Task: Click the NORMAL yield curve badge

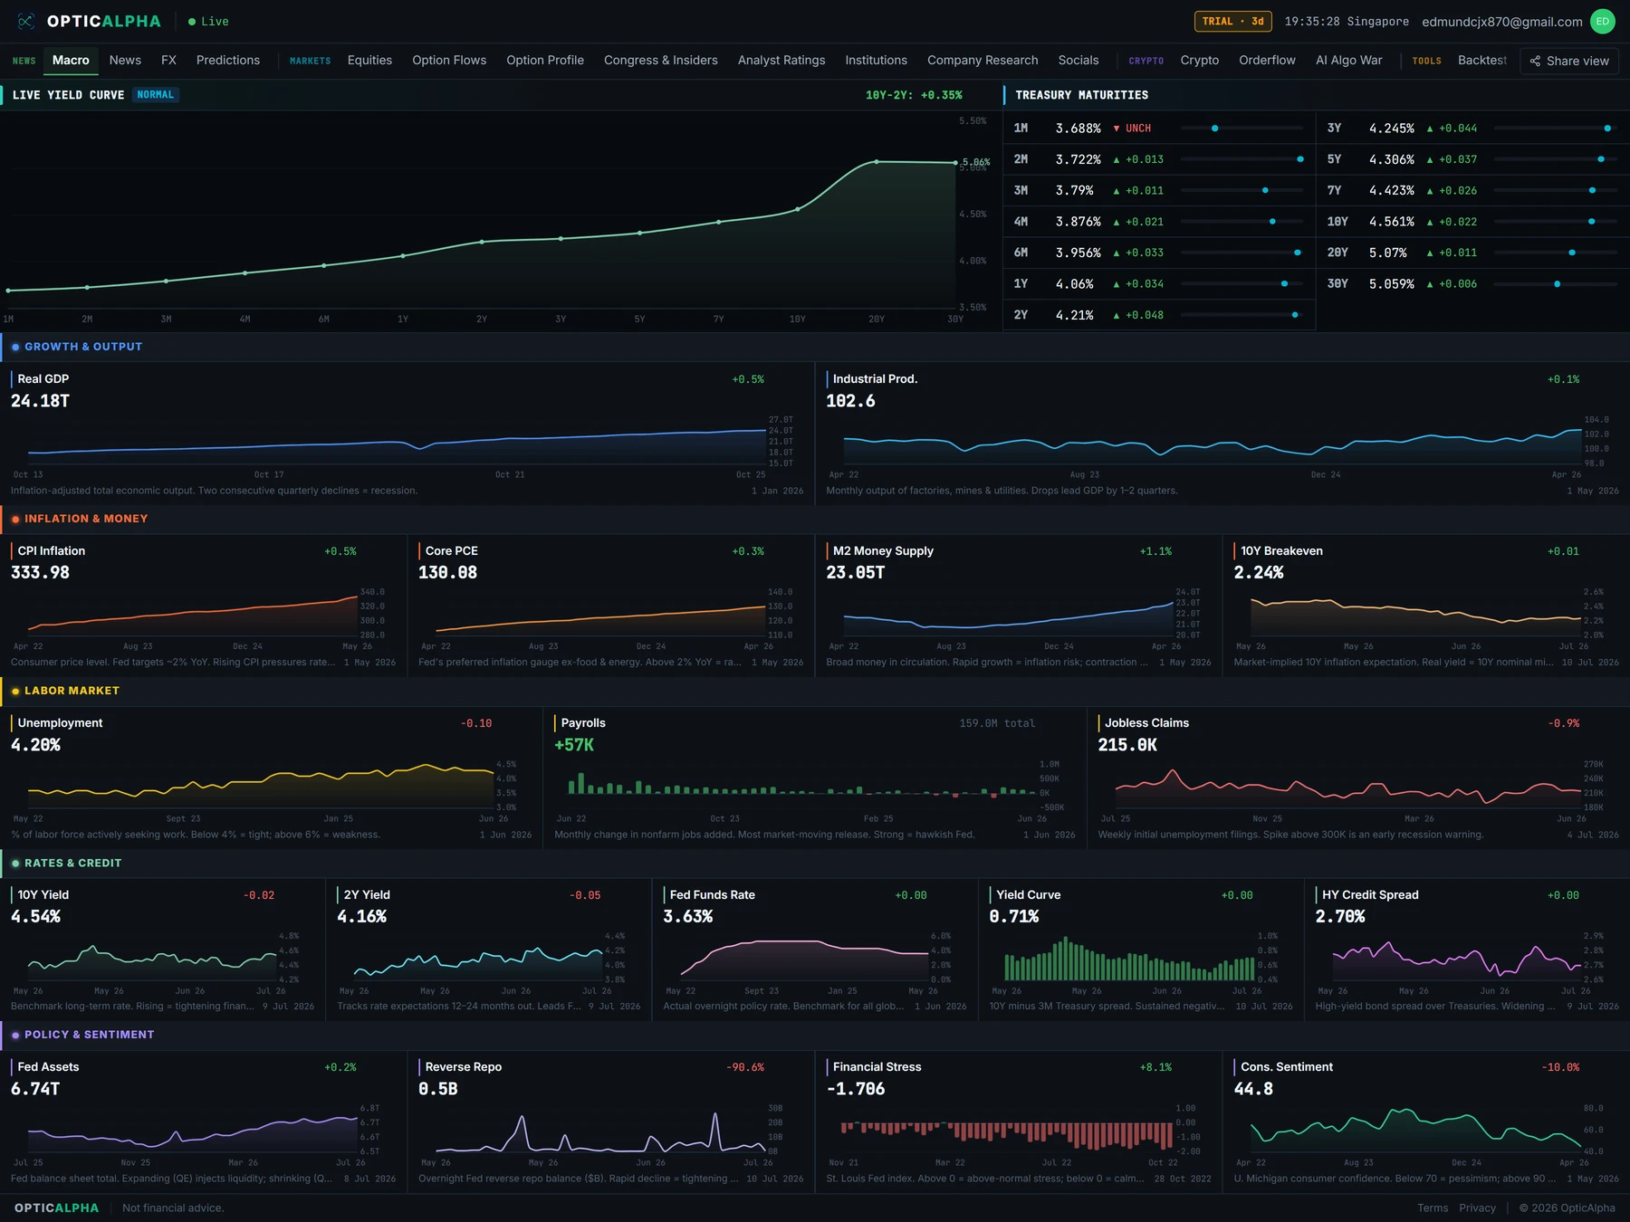Action: [x=156, y=95]
